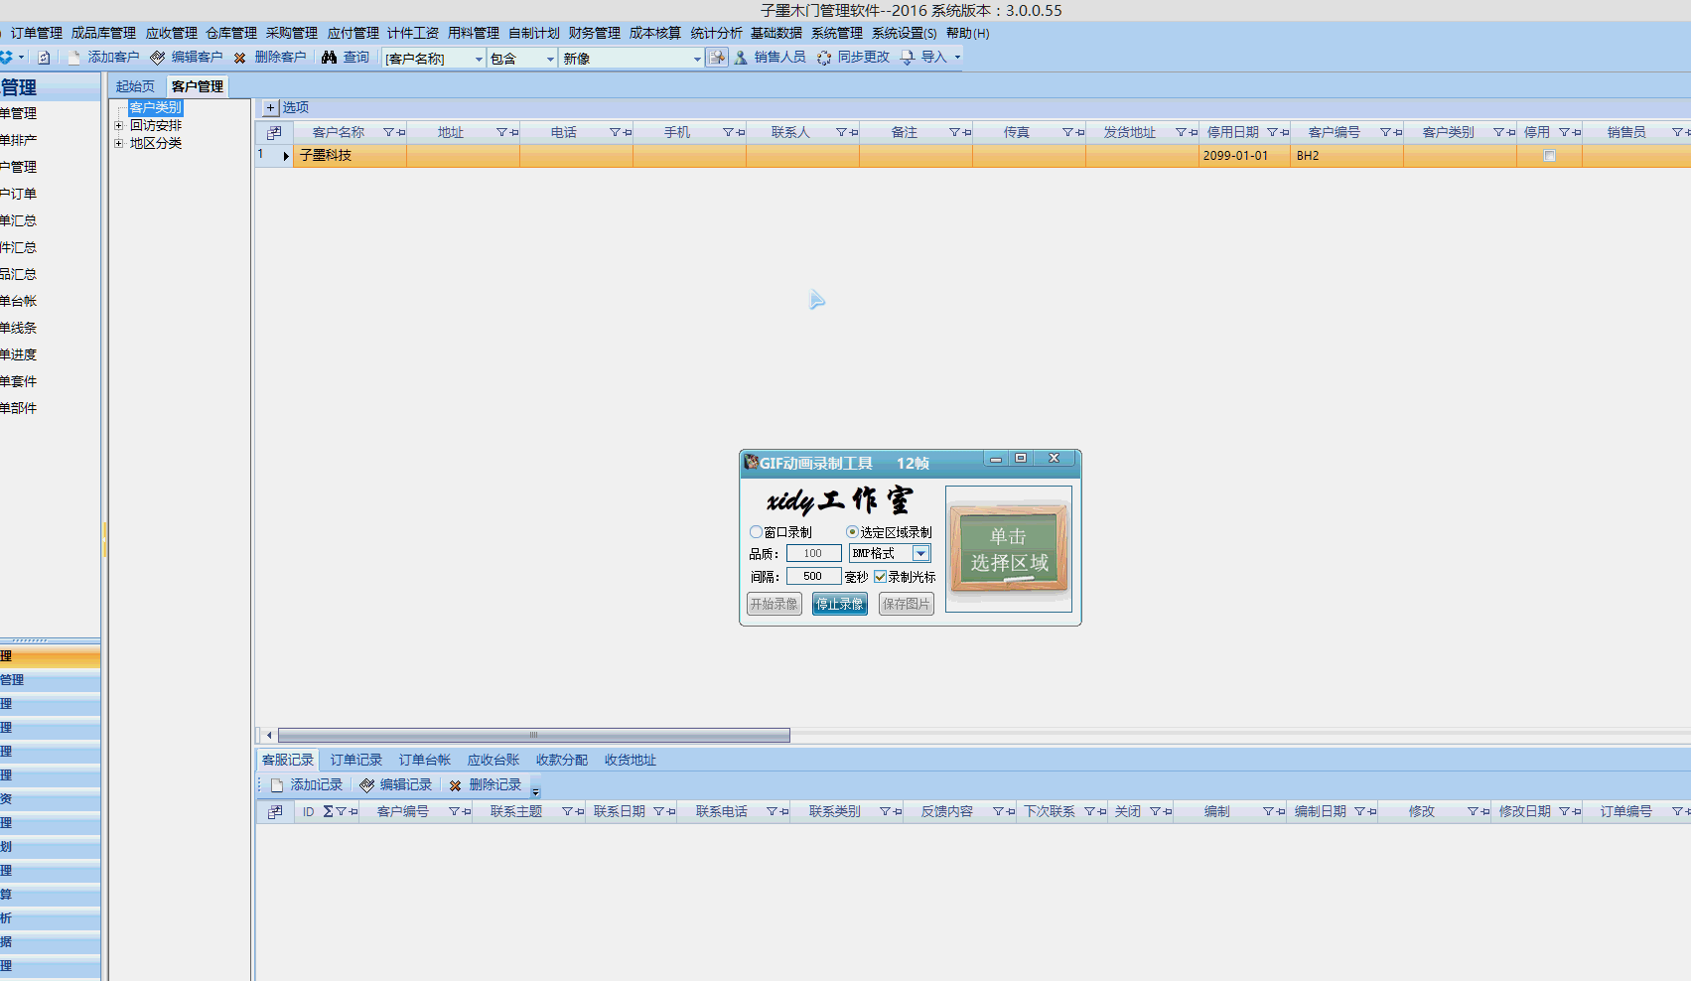Screen dimensions: 1691x981
Task: Click the 查询 binoculars search icon
Action: [330, 58]
